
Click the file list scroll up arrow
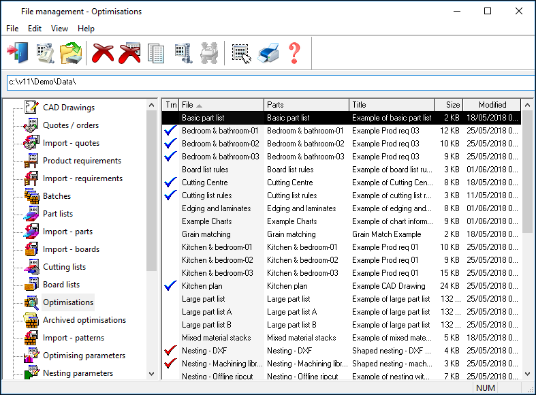pyautogui.click(x=527, y=105)
